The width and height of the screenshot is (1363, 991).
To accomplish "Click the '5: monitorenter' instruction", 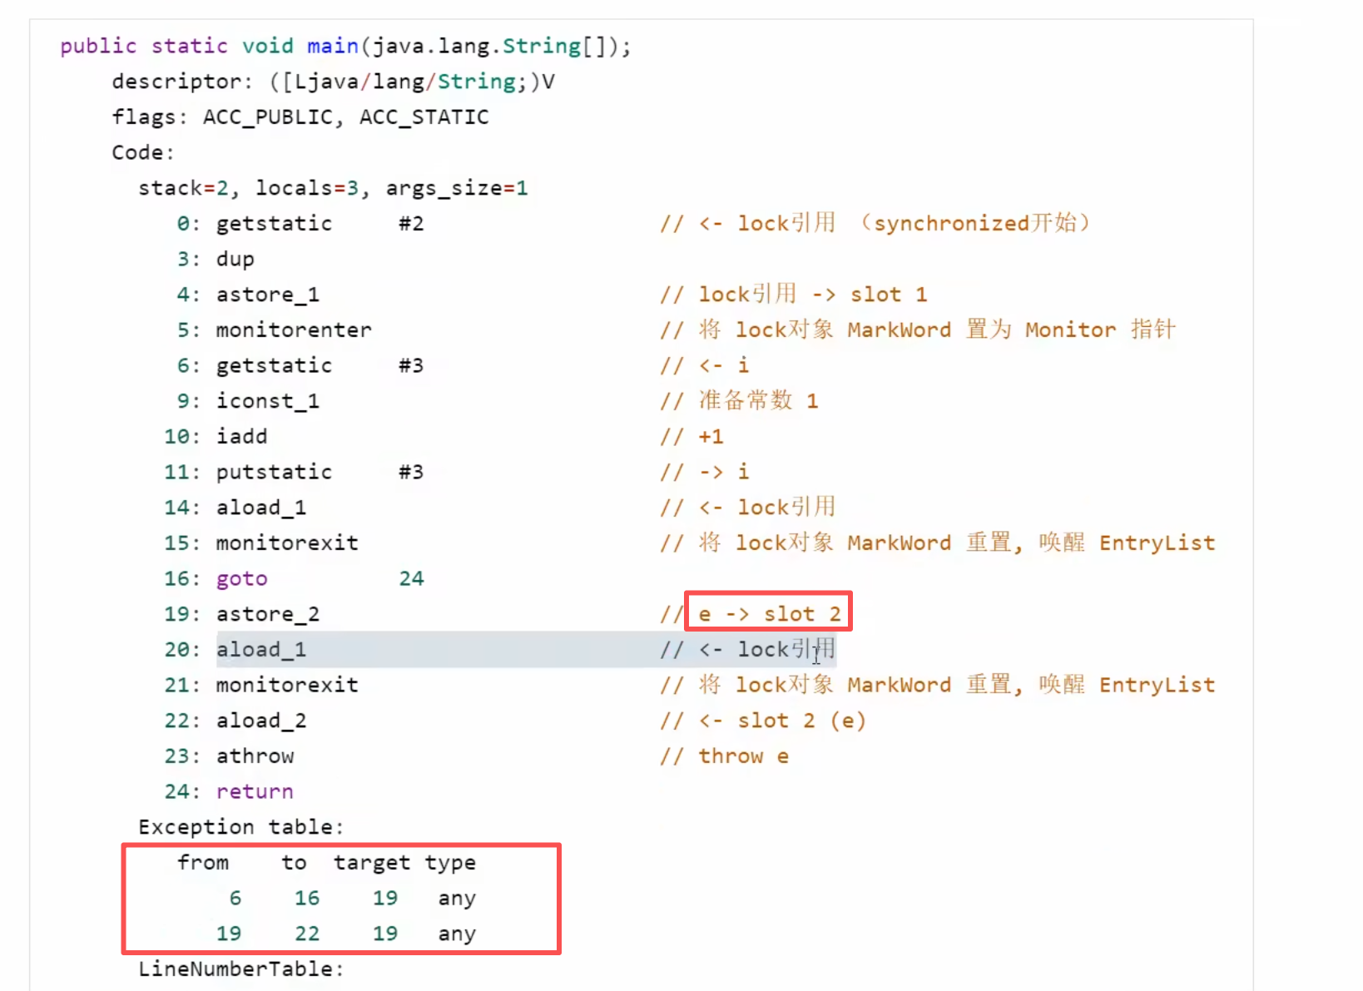I will click(x=274, y=330).
